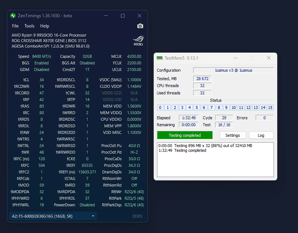Click the Remaining time 0:00:00 field
The width and height of the screenshot is (298, 233).
coord(189,125)
